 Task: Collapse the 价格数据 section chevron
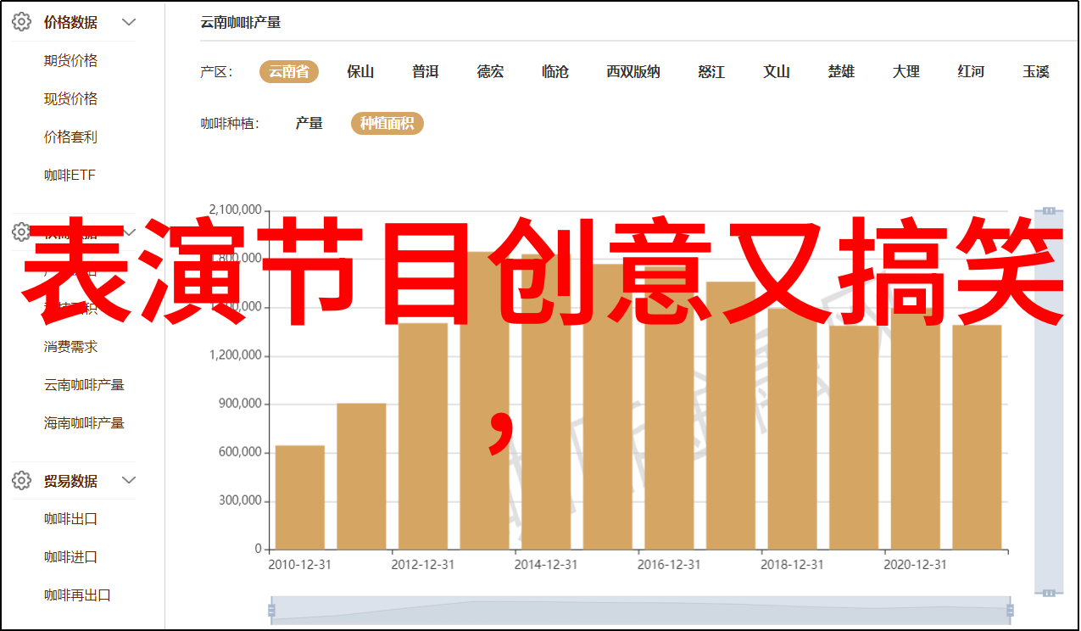[129, 22]
